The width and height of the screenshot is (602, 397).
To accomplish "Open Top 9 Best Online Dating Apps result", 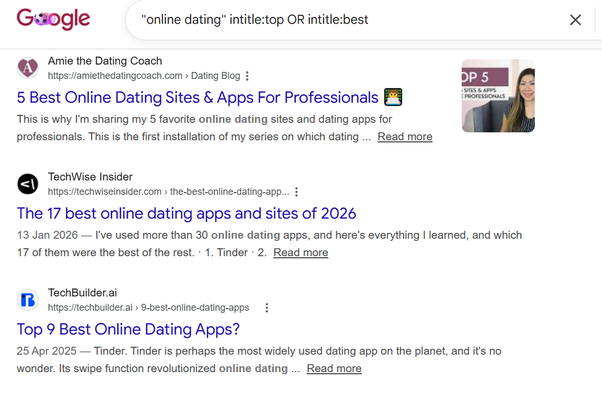I will [128, 329].
